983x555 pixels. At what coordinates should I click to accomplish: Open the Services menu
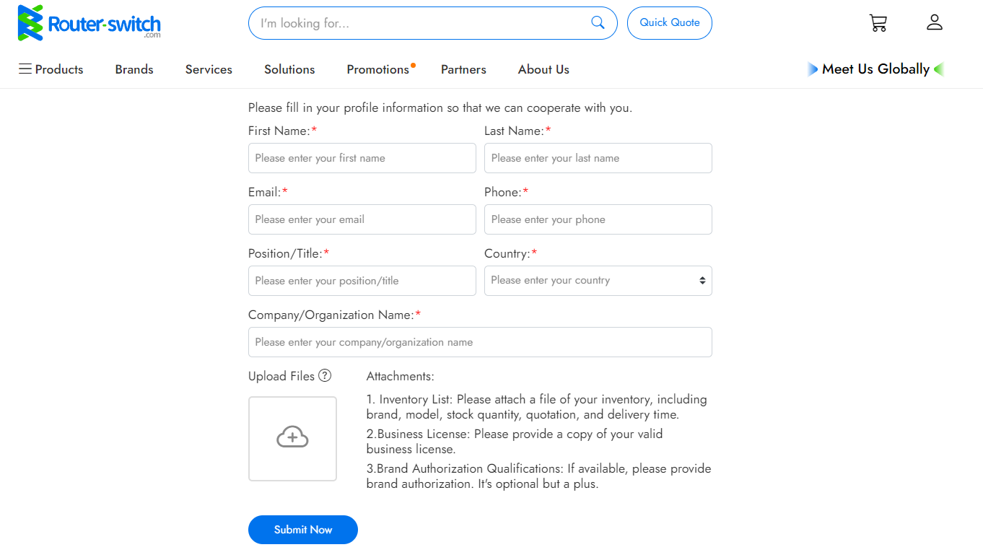point(209,69)
